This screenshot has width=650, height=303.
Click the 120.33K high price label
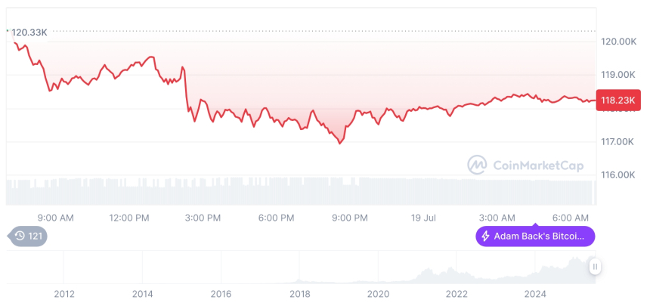click(x=29, y=32)
